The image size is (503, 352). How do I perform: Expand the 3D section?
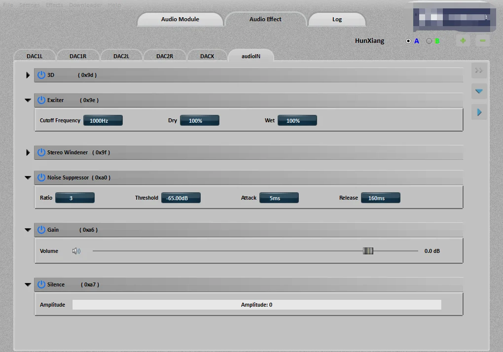point(28,75)
